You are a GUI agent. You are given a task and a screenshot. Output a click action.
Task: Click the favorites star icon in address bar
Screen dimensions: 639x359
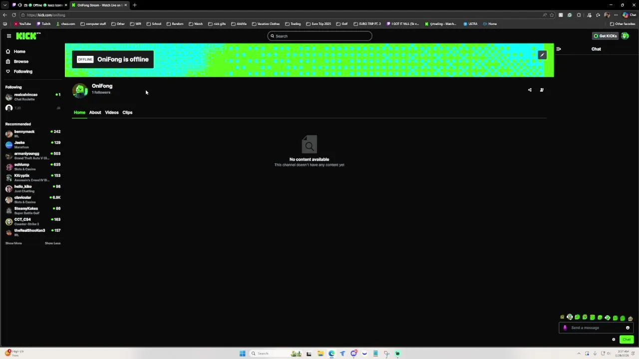tap(552, 15)
